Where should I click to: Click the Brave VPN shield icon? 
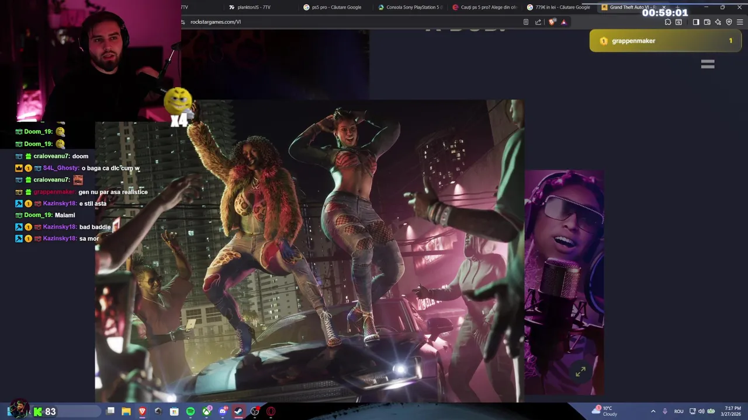pyautogui.click(x=729, y=22)
